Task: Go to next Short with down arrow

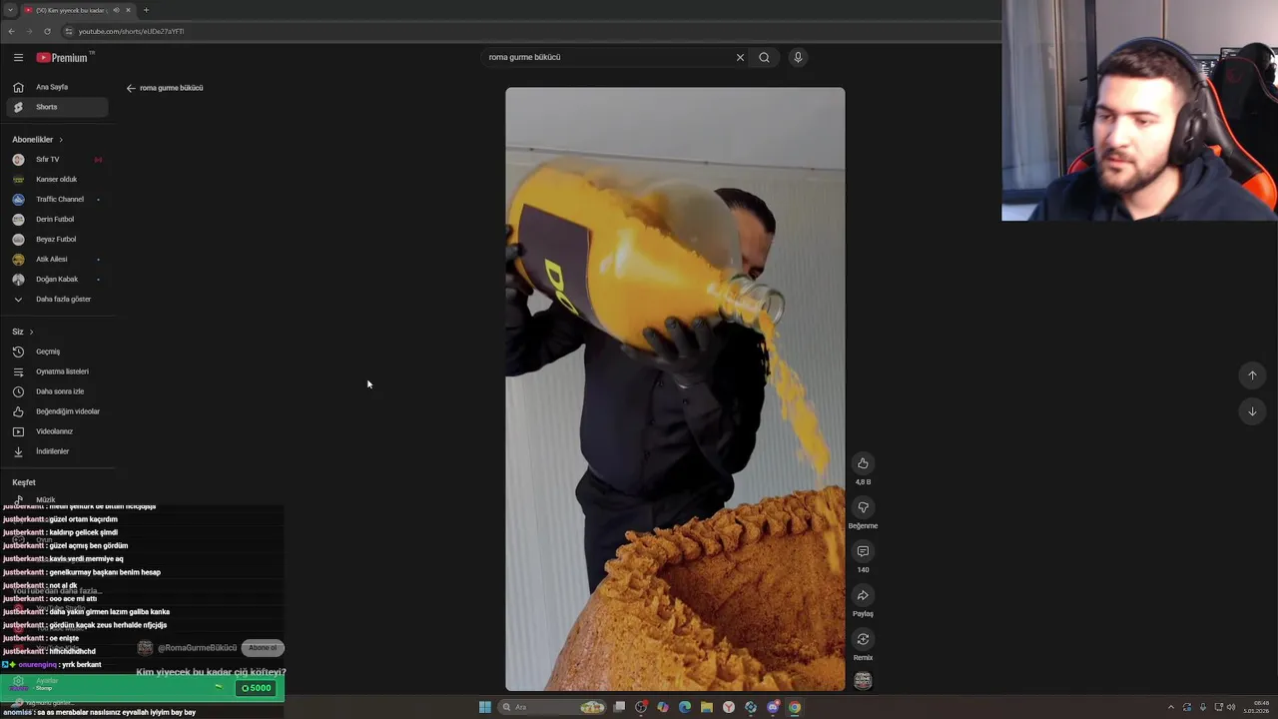Action: click(x=1252, y=411)
